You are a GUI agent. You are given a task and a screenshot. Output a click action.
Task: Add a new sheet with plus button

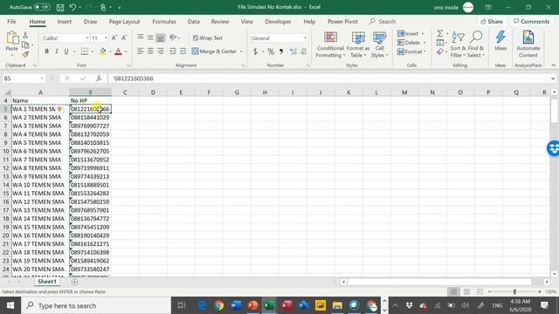(74, 282)
